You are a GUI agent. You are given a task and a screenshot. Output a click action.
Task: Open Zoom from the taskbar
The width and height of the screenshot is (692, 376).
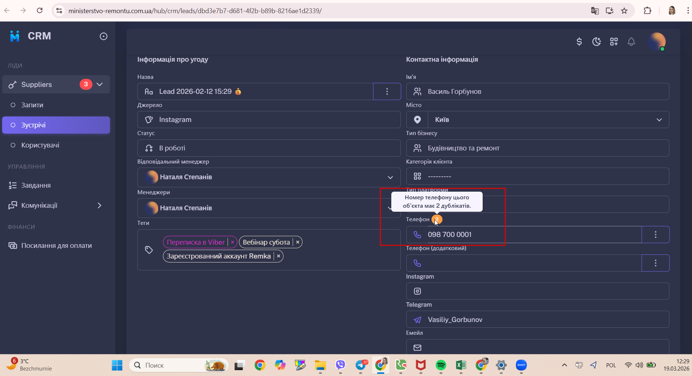coord(521,365)
